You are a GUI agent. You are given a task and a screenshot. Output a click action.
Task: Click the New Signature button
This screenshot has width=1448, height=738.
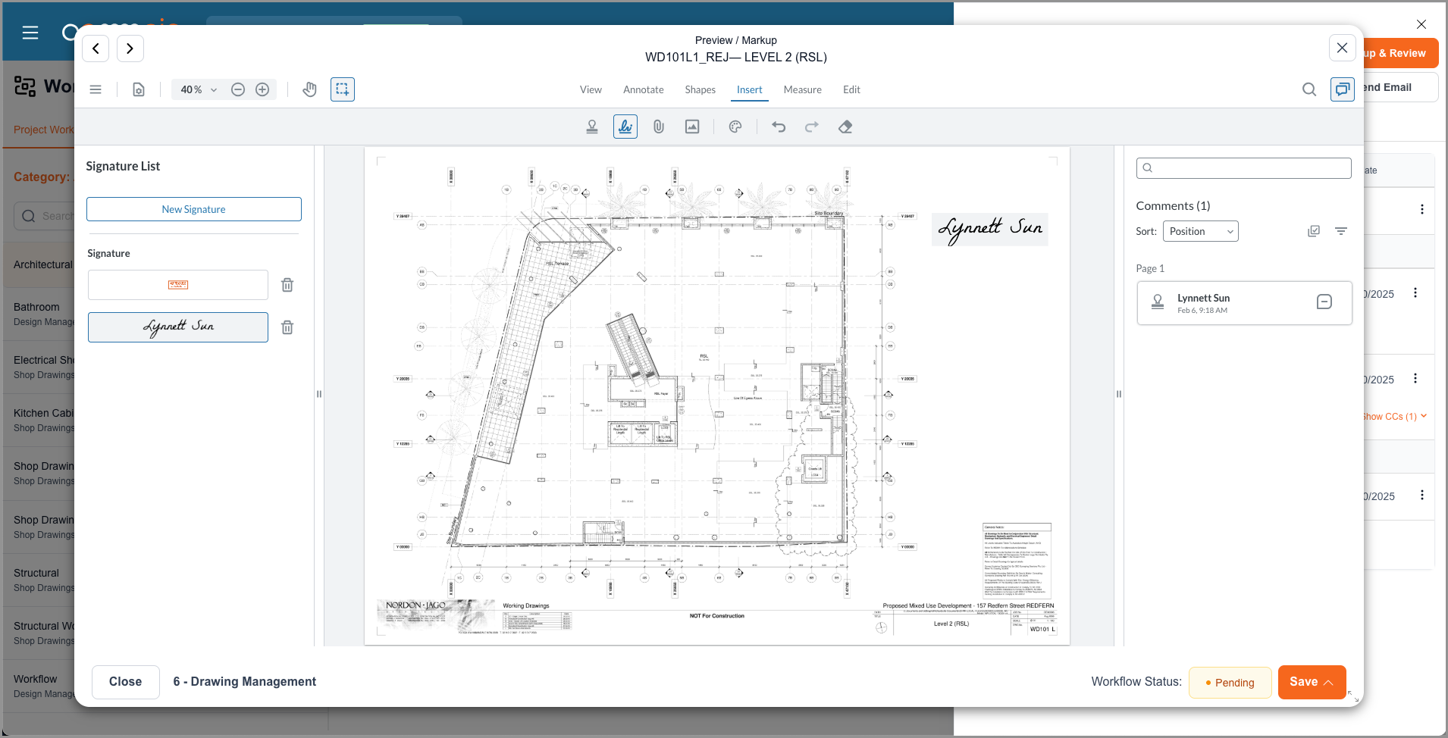click(x=194, y=209)
